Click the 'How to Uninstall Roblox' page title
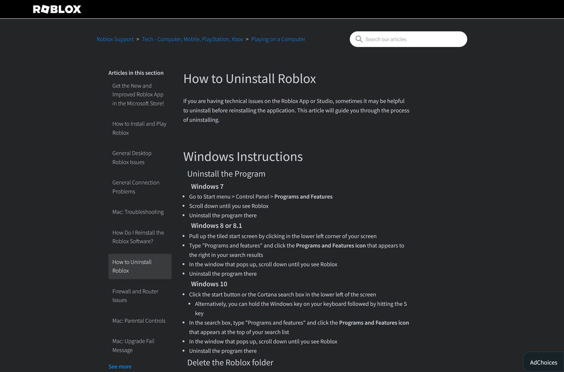 click(x=250, y=78)
